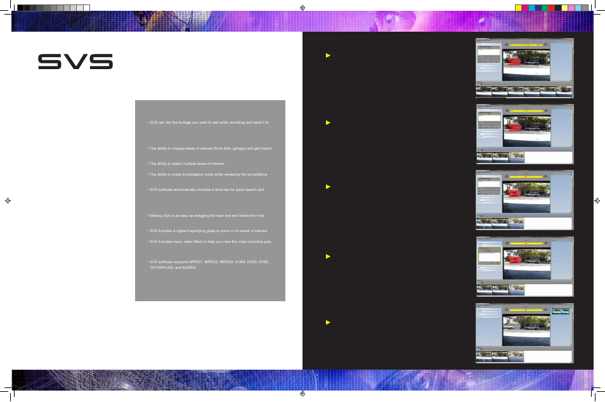The height and width of the screenshot is (402, 605).
Task: Click the yellow timeline bar in the fifth screenshot
Action: [526, 310]
